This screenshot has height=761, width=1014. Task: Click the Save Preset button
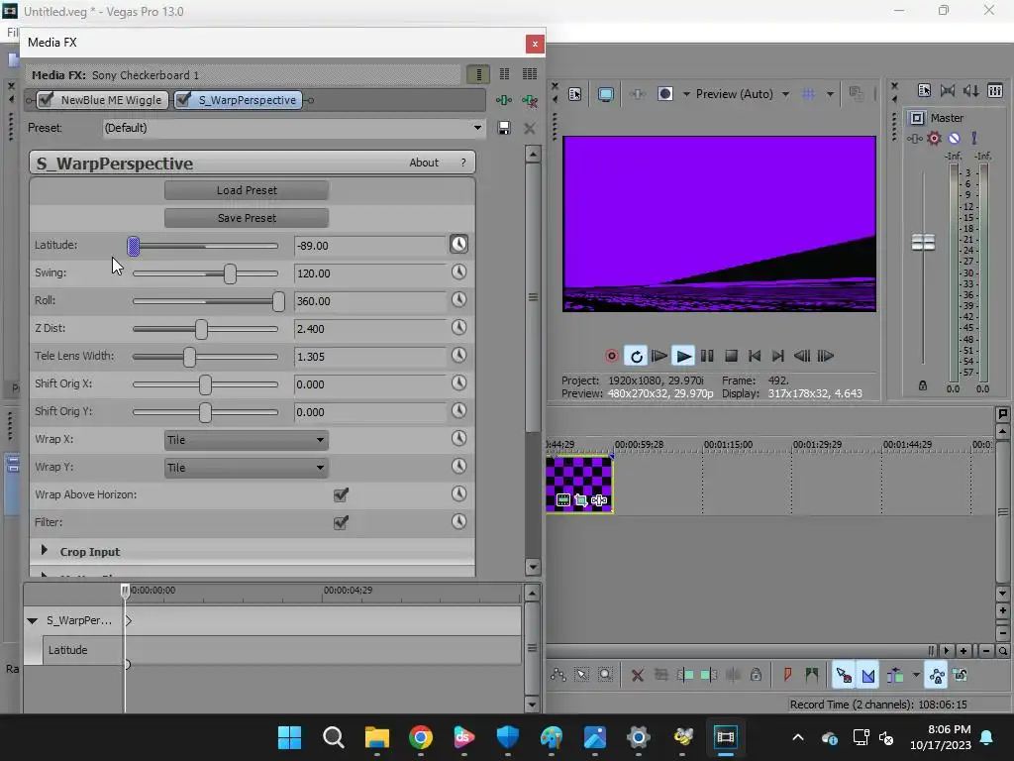pos(247,218)
